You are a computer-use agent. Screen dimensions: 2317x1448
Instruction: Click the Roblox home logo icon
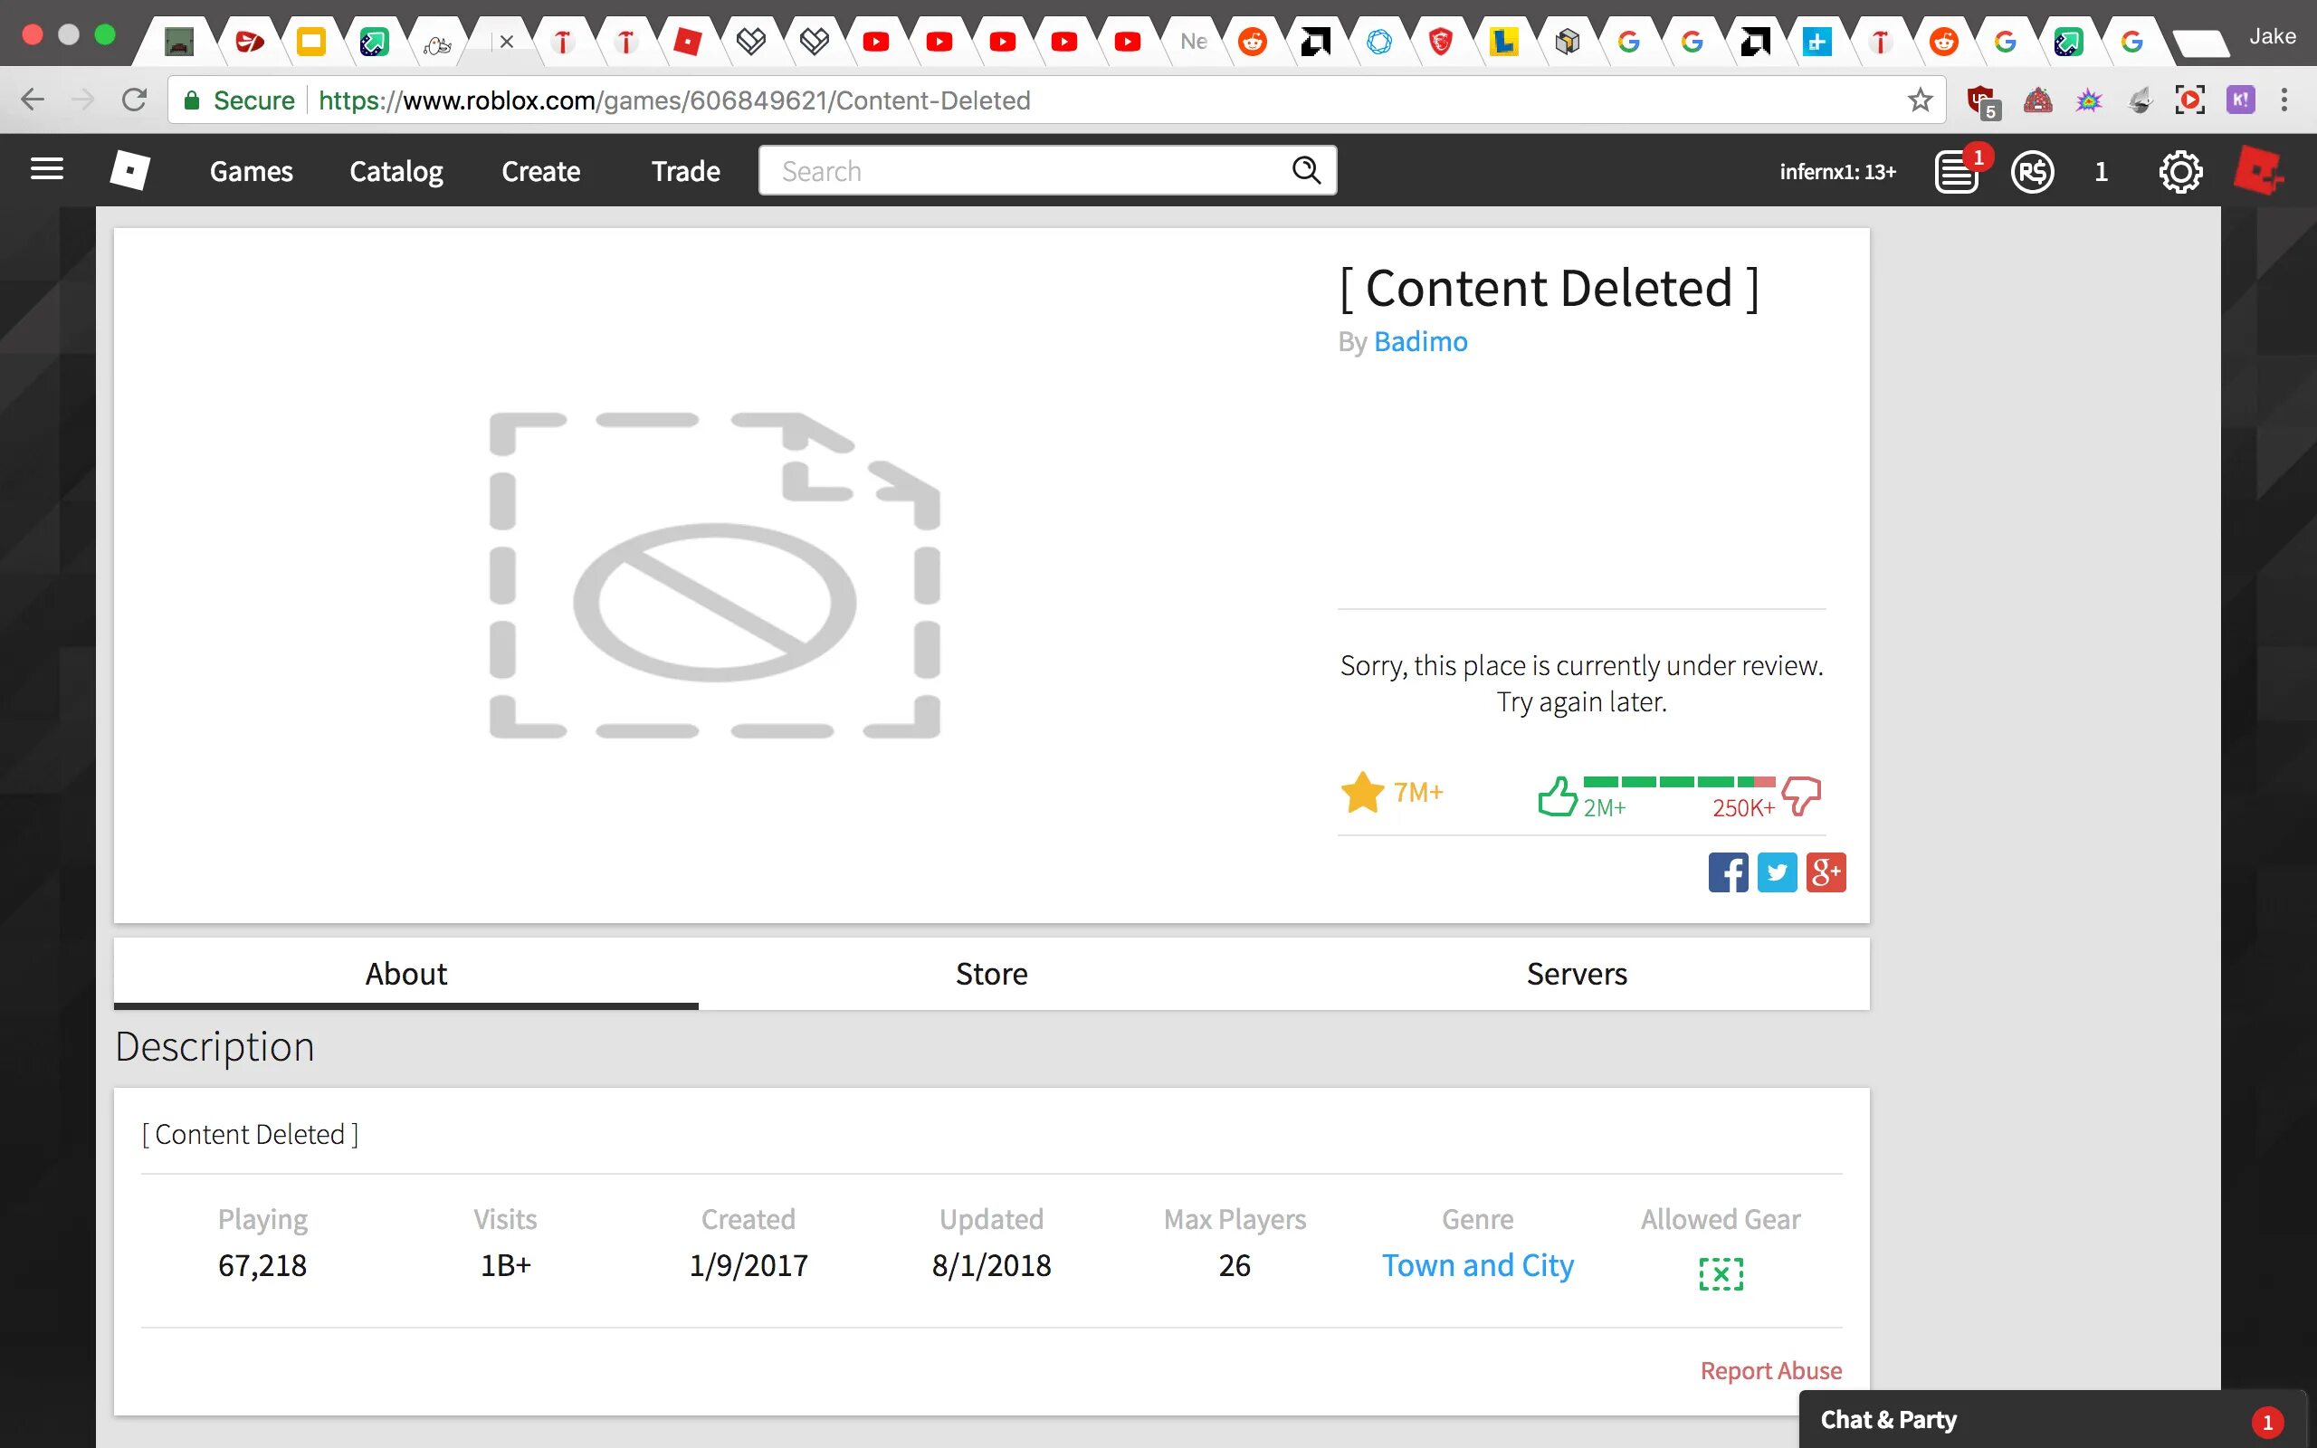129,170
